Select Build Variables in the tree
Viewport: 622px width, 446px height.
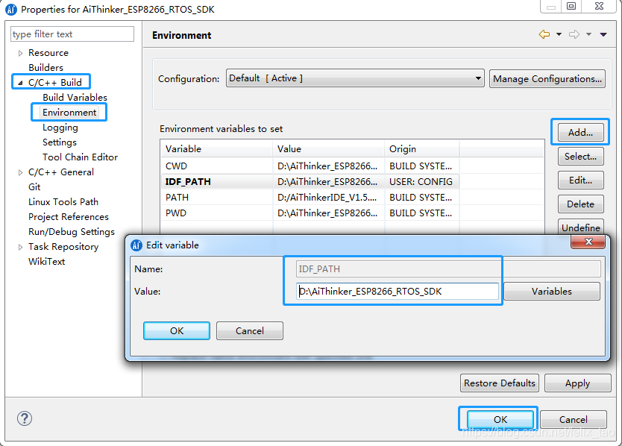pyautogui.click(x=75, y=97)
